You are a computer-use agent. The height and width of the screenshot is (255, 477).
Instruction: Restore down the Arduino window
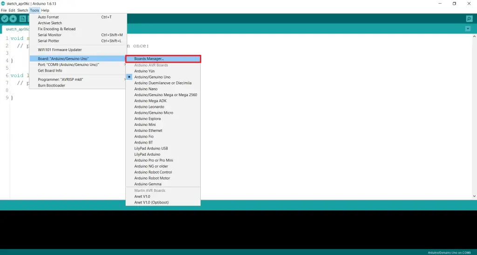[454, 4]
